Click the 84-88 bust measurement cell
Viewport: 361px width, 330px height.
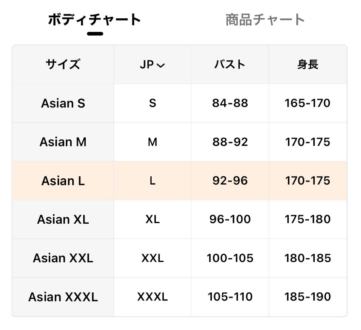[230, 103]
